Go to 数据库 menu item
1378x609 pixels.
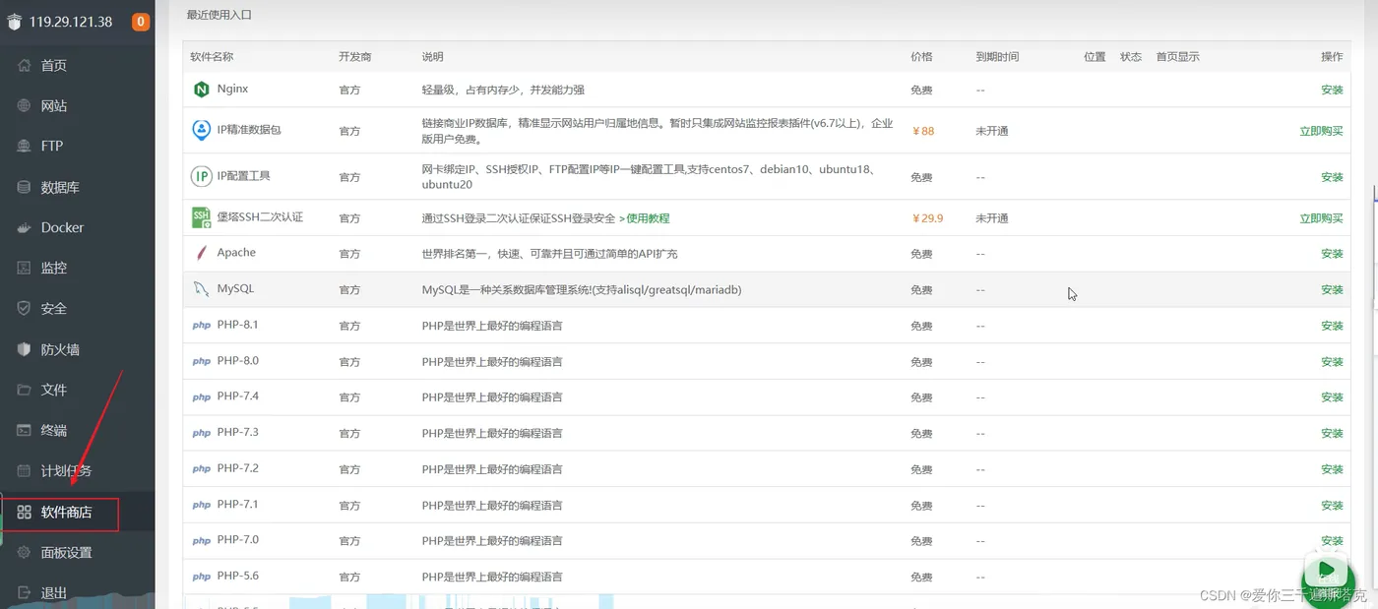(x=78, y=187)
